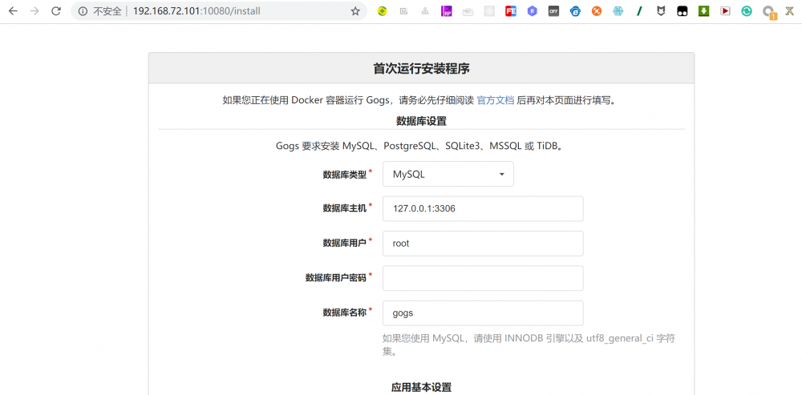Click the dark OFF extension icon

click(553, 11)
